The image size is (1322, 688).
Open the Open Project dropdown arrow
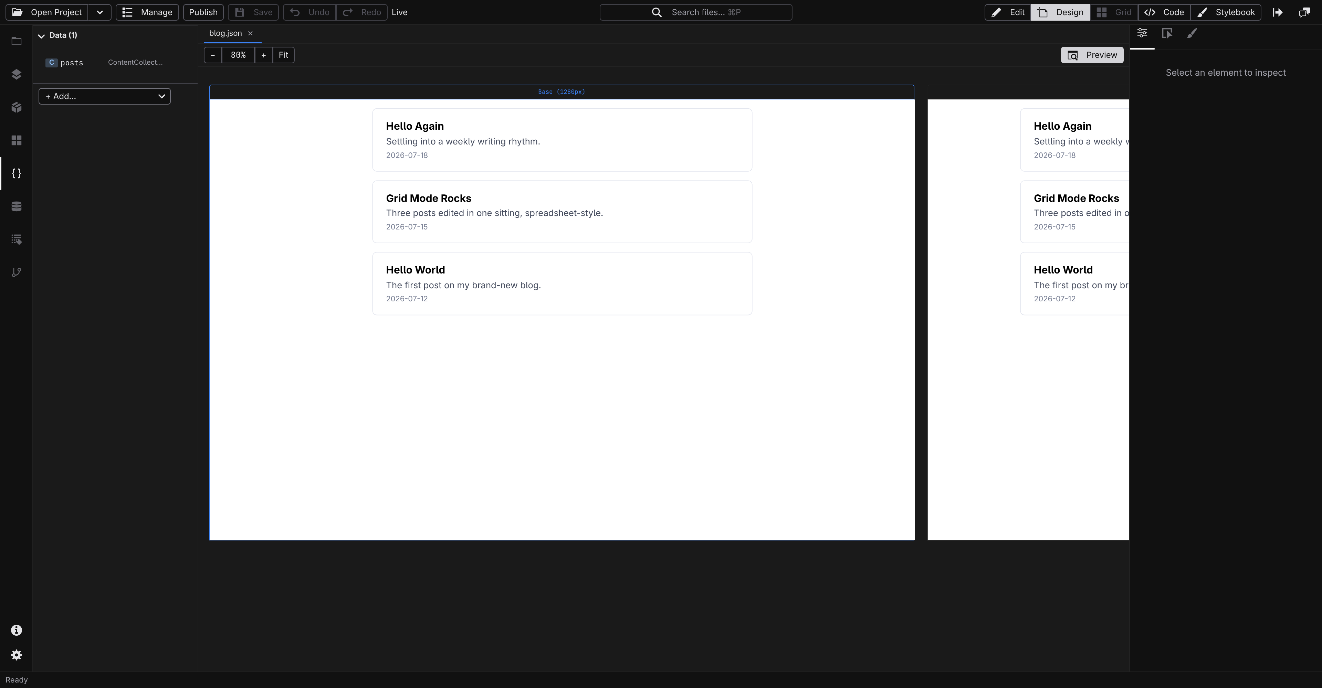pyautogui.click(x=99, y=12)
